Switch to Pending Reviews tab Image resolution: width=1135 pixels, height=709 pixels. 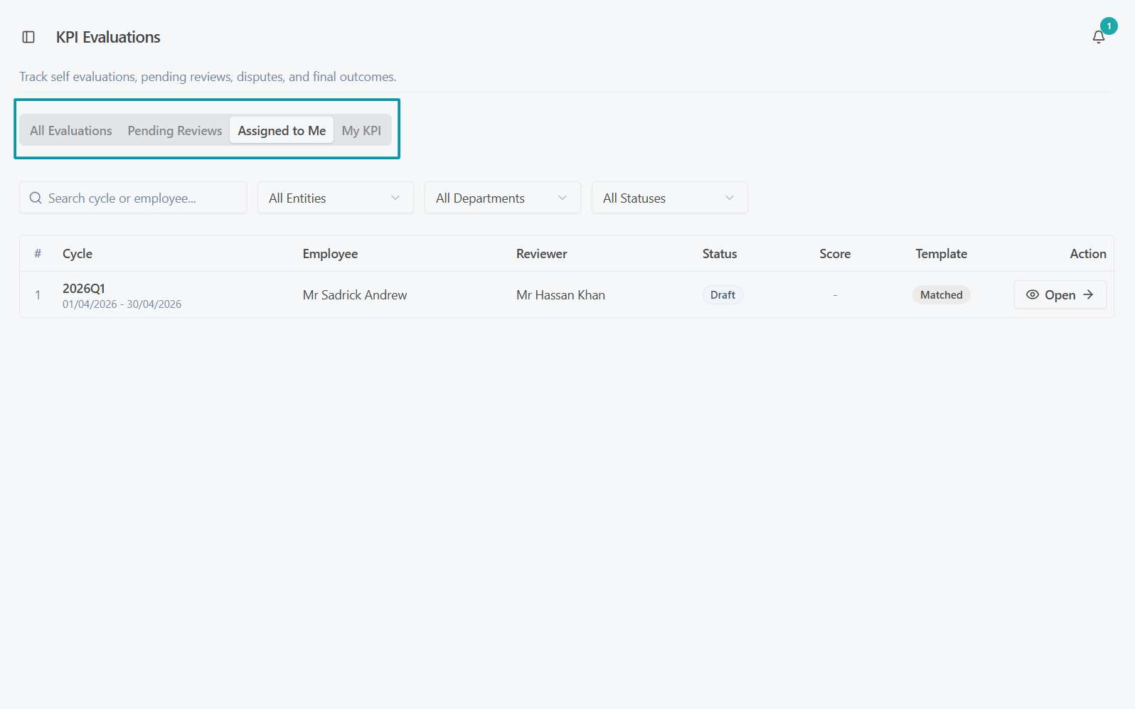tap(175, 130)
